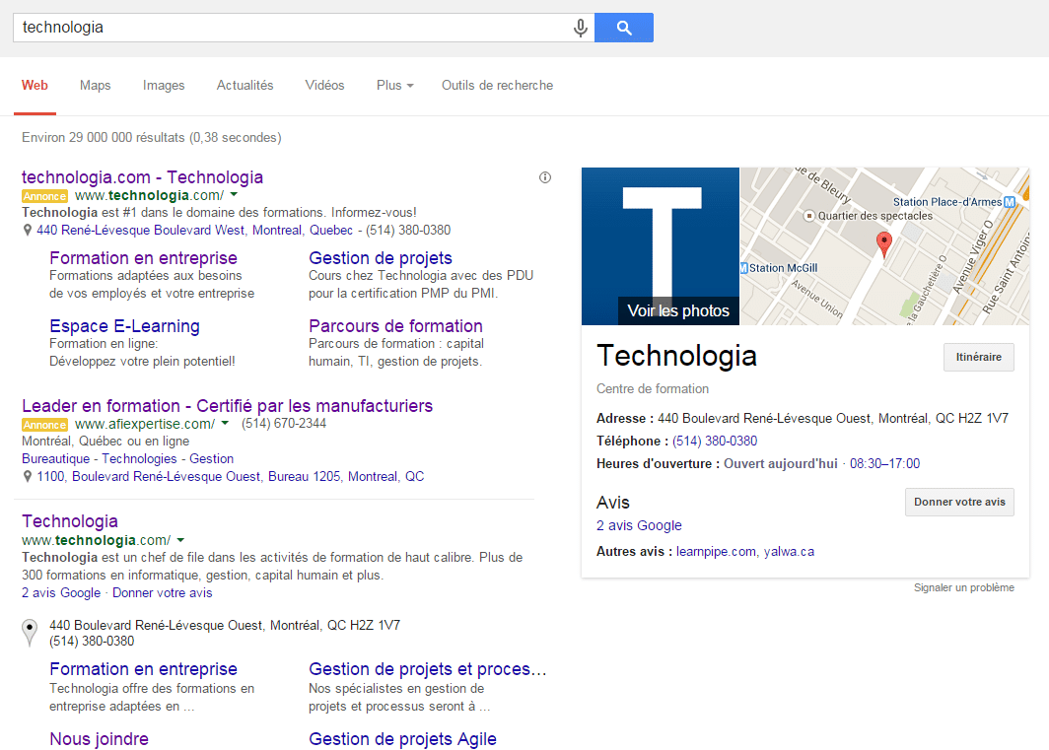The height and width of the screenshot is (750, 1049).
Task: Click the gray location pin beside 440 Boulevard address
Action: (x=30, y=631)
